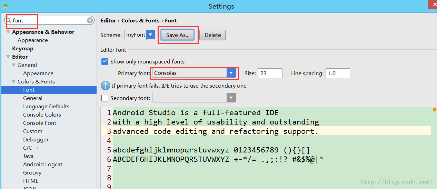Image resolution: width=437 pixels, height=189 pixels.
Task: Select Android Logcat color settings
Action: (43, 164)
